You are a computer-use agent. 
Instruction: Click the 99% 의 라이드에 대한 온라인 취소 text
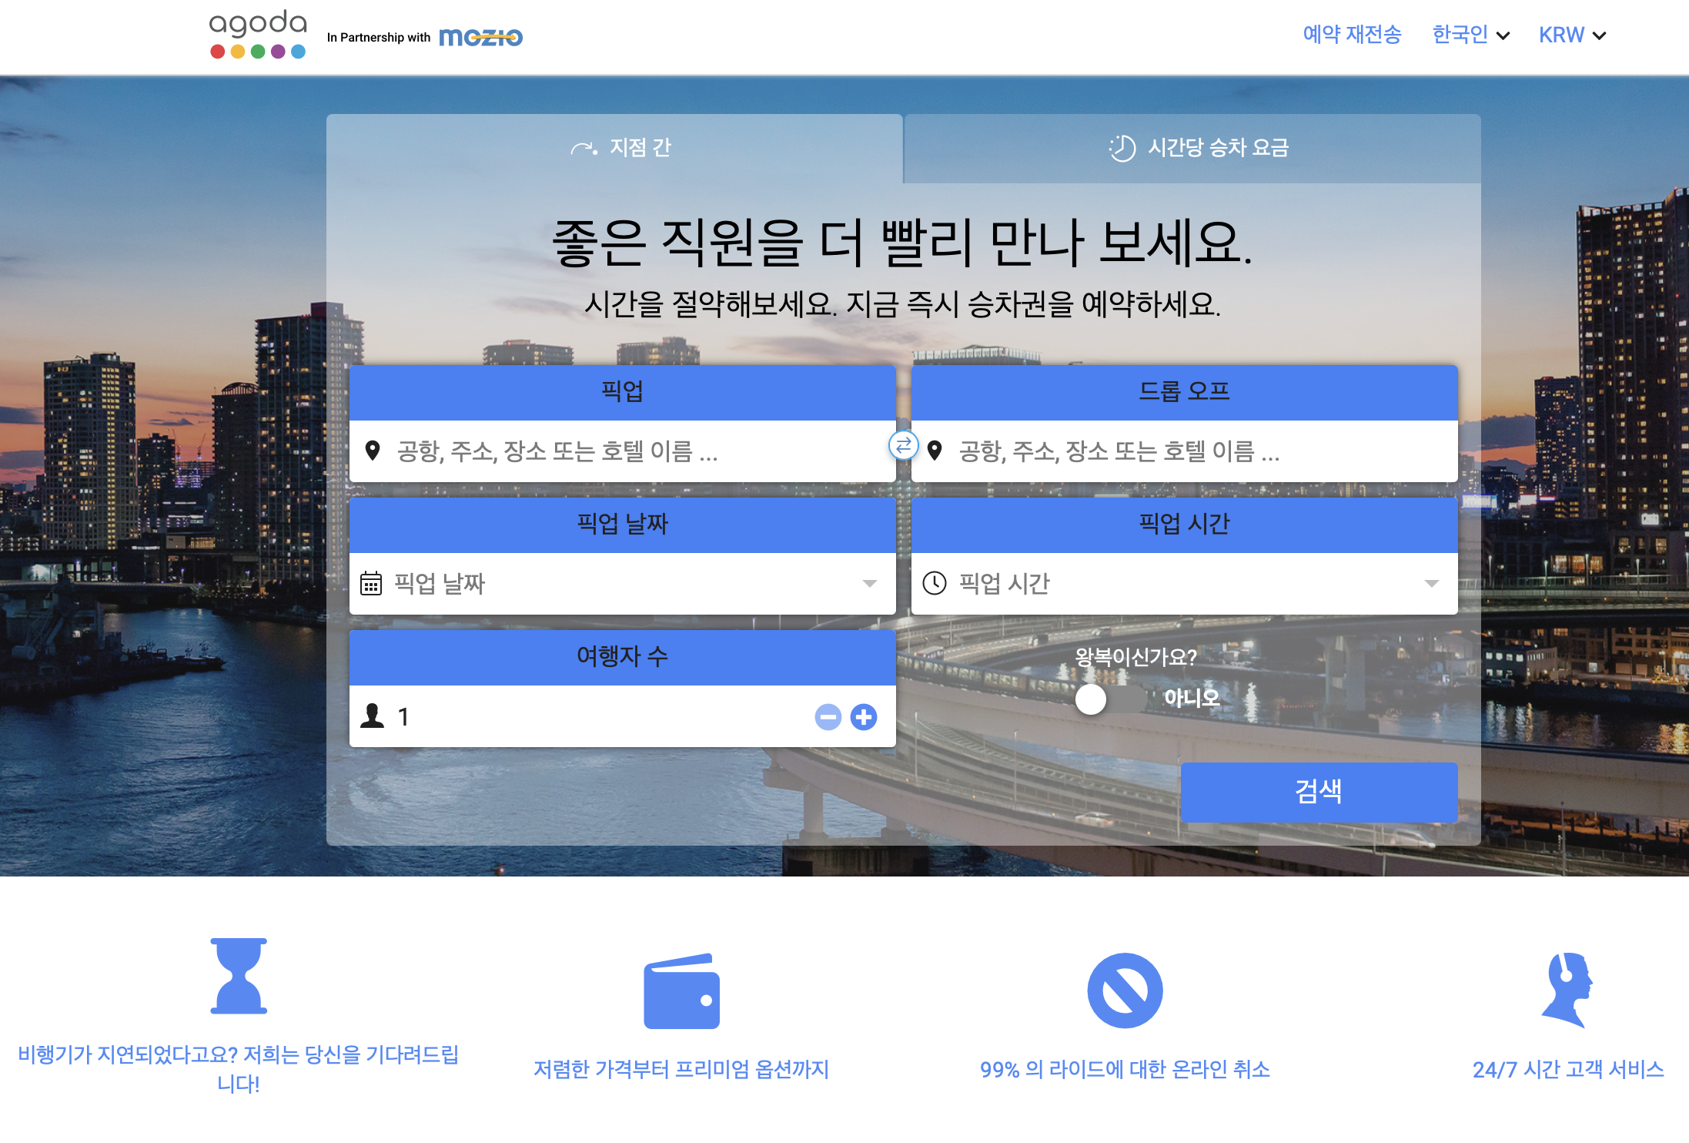pos(1125,1069)
